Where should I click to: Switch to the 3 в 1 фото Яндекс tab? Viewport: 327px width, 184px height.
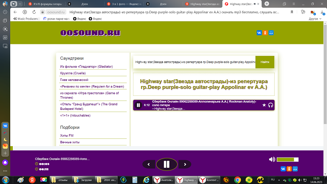coord(124,4)
